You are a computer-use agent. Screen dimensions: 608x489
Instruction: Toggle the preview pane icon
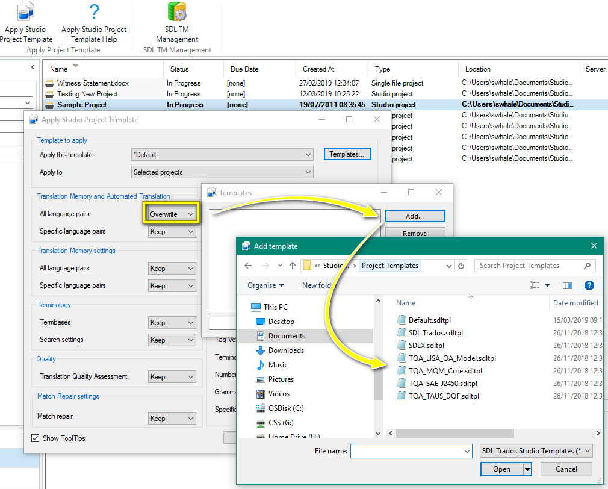(567, 285)
